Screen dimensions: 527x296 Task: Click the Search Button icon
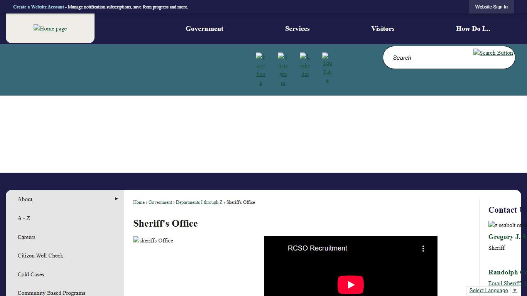point(493,53)
